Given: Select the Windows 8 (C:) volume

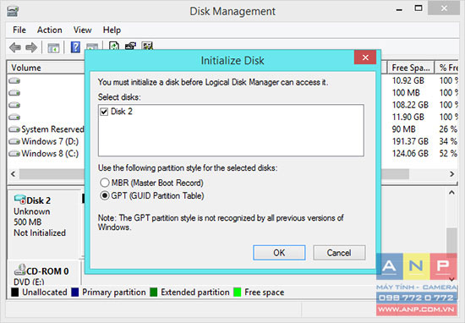Looking at the screenshot, I should click(x=44, y=154).
